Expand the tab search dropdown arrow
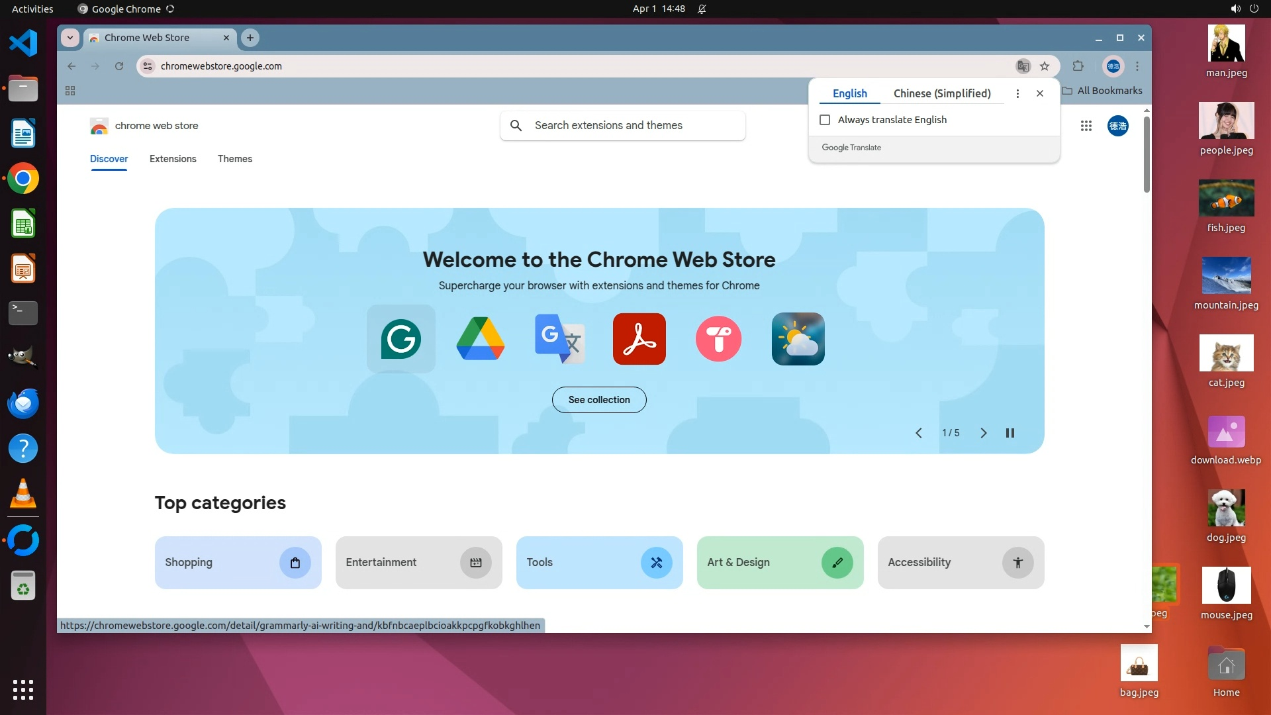 70,38
